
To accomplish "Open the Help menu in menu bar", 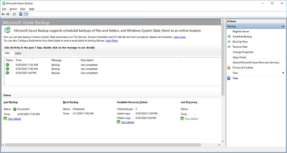I will coord(32,9).
